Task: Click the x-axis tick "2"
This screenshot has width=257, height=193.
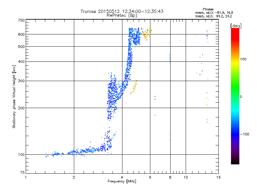Action: click(74, 177)
